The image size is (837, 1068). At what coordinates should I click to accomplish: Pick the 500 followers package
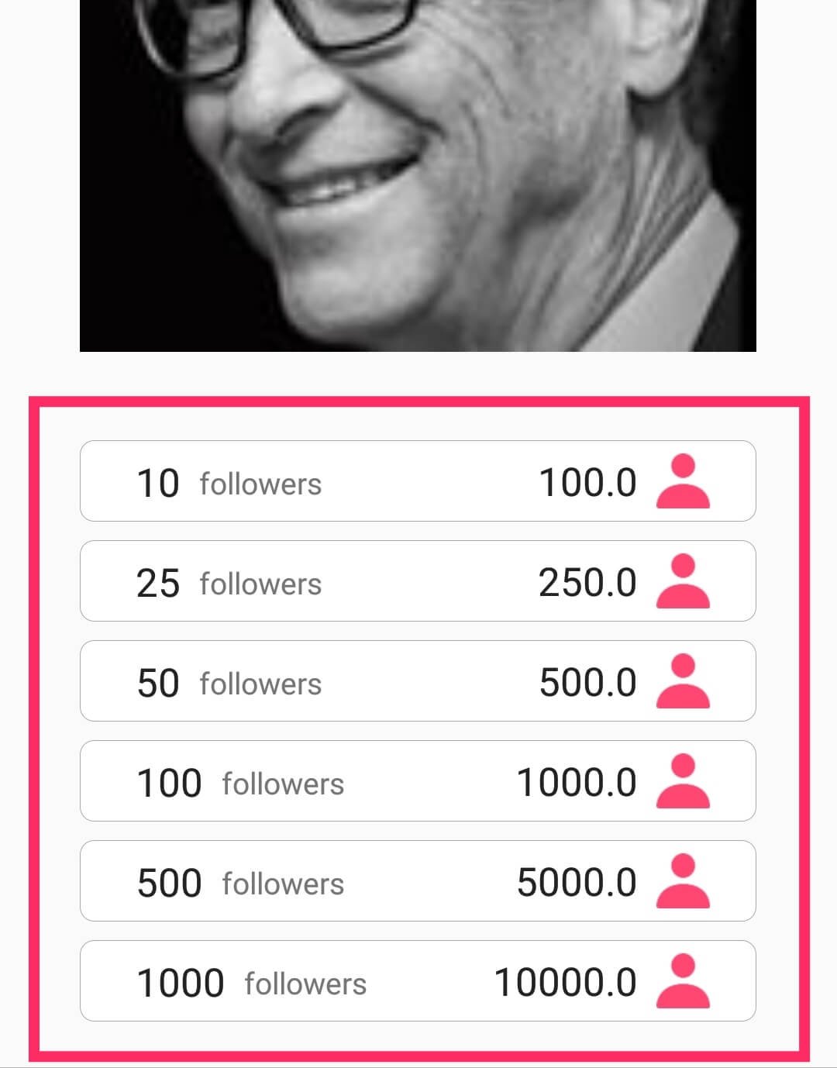[418, 881]
